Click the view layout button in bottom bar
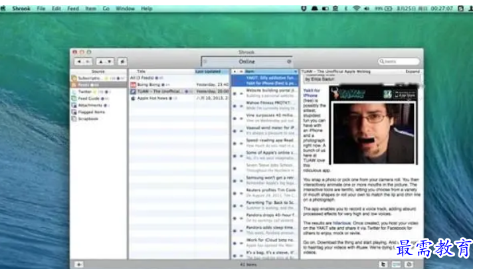The height and width of the screenshot is (269, 477). (396, 264)
